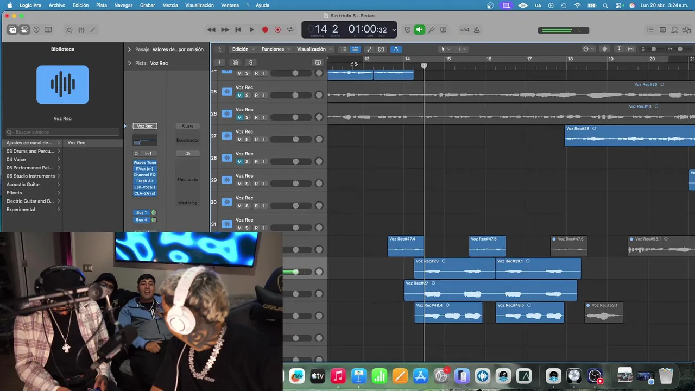Open Quick Help question mark button
The width and height of the screenshot is (695, 391).
(36, 30)
